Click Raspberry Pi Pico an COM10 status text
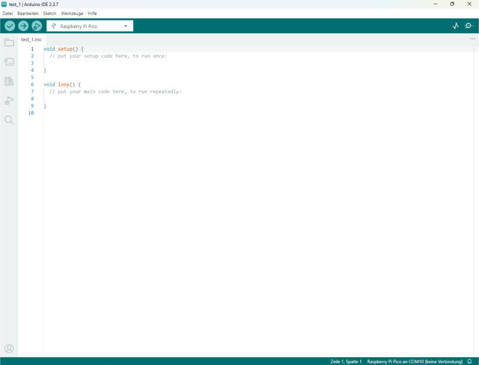479x365 pixels. point(414,361)
